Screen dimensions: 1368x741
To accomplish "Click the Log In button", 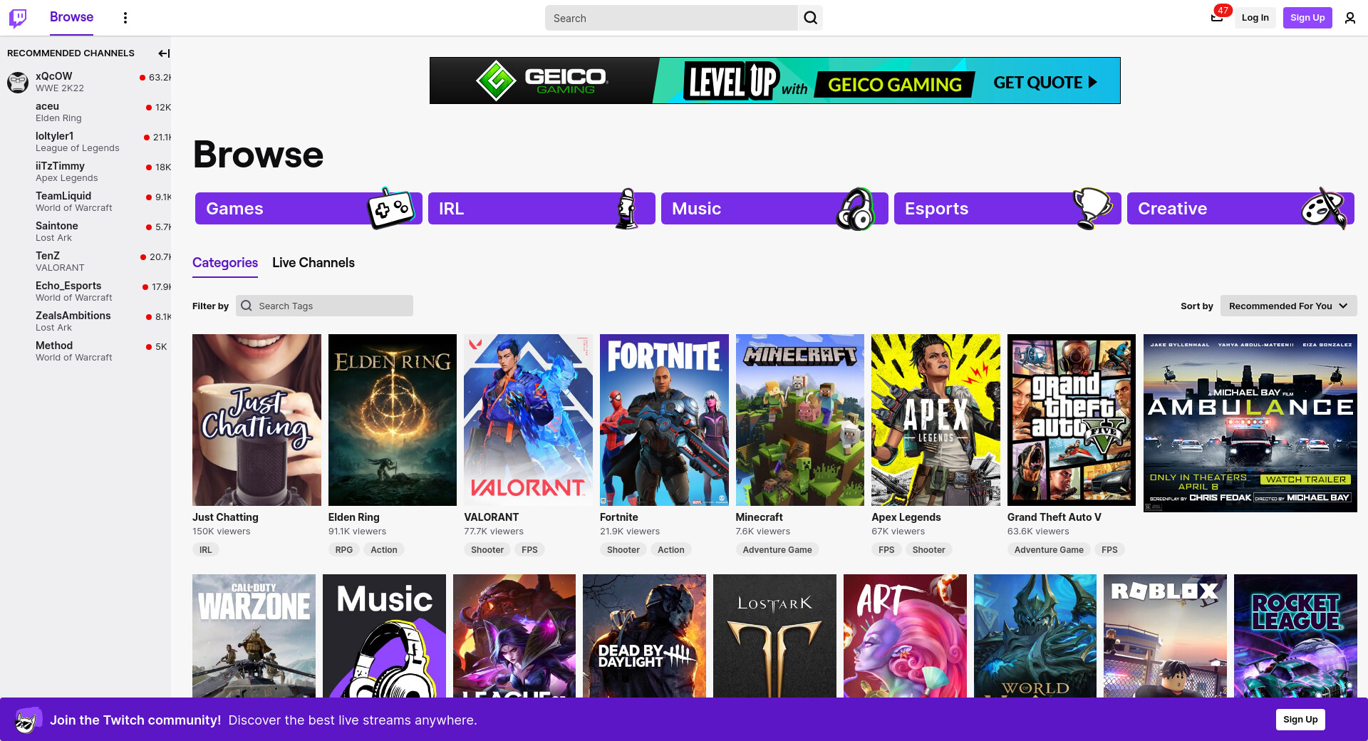I will pyautogui.click(x=1255, y=18).
